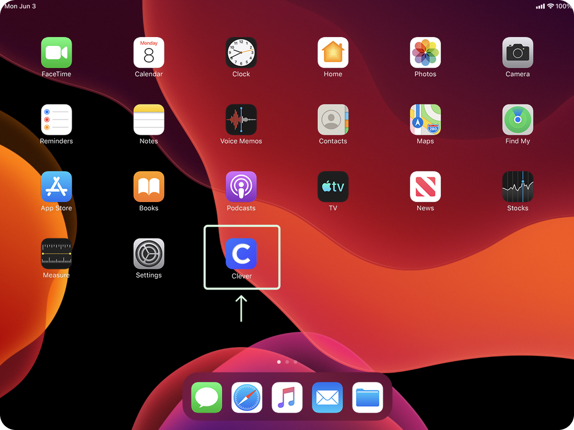The width and height of the screenshot is (574, 430).
Task: Launch Voice Memos
Action: pos(241,120)
